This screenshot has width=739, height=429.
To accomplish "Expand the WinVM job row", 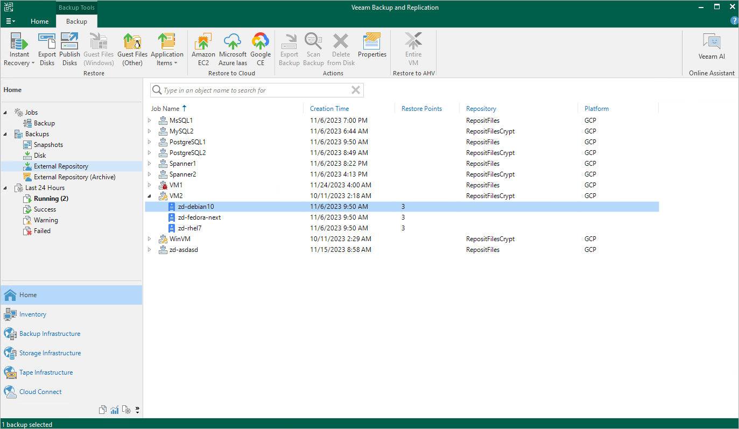I will click(x=150, y=239).
